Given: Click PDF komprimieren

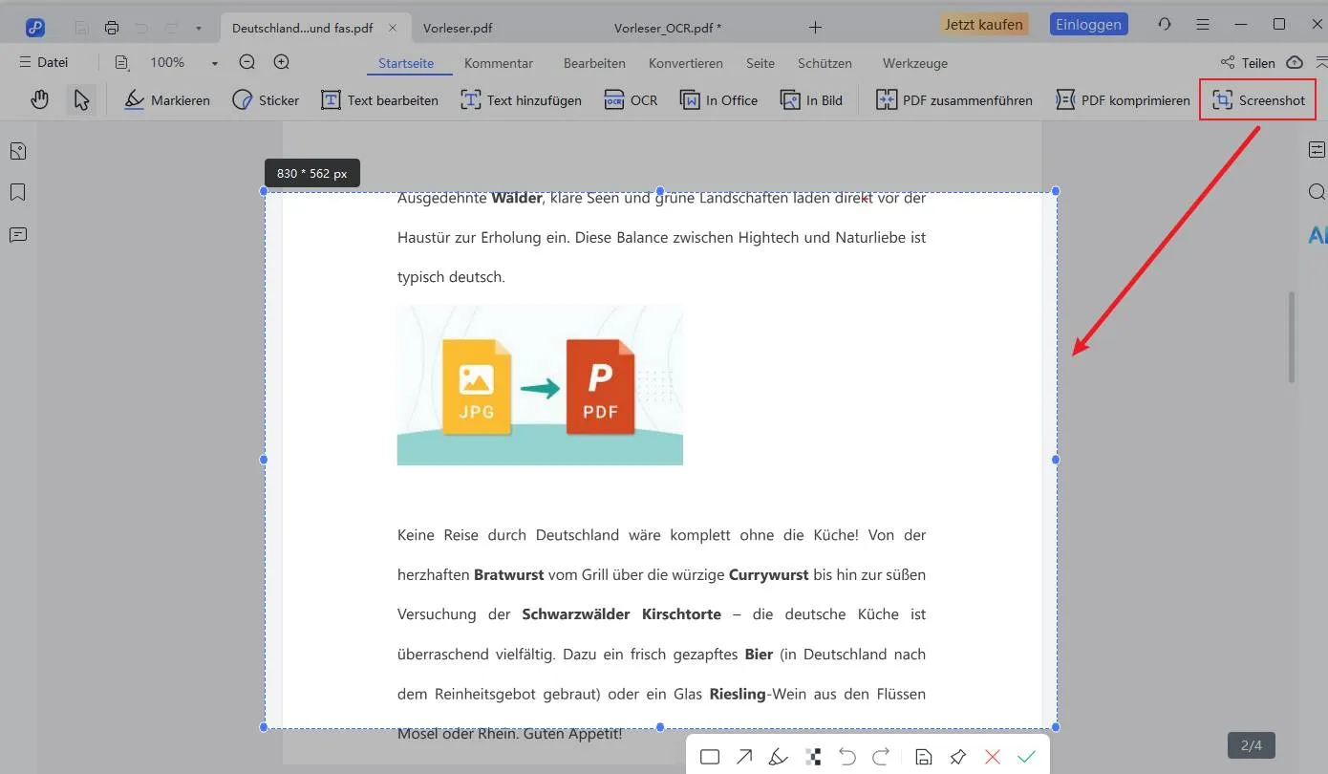Looking at the screenshot, I should click(x=1123, y=99).
